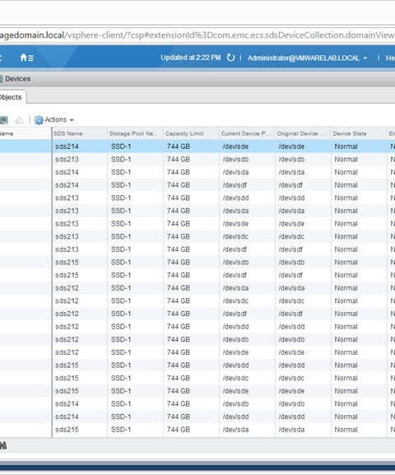Click SSD-1 pool in sds215 /dev/sdd row
Screen dimensions: 395x475
(121, 366)
